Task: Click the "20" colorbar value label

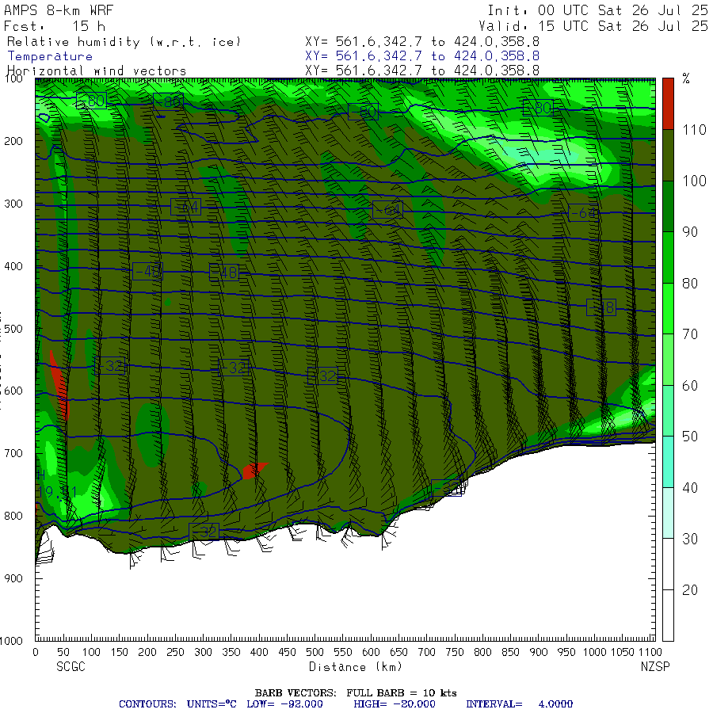Action: (x=690, y=589)
